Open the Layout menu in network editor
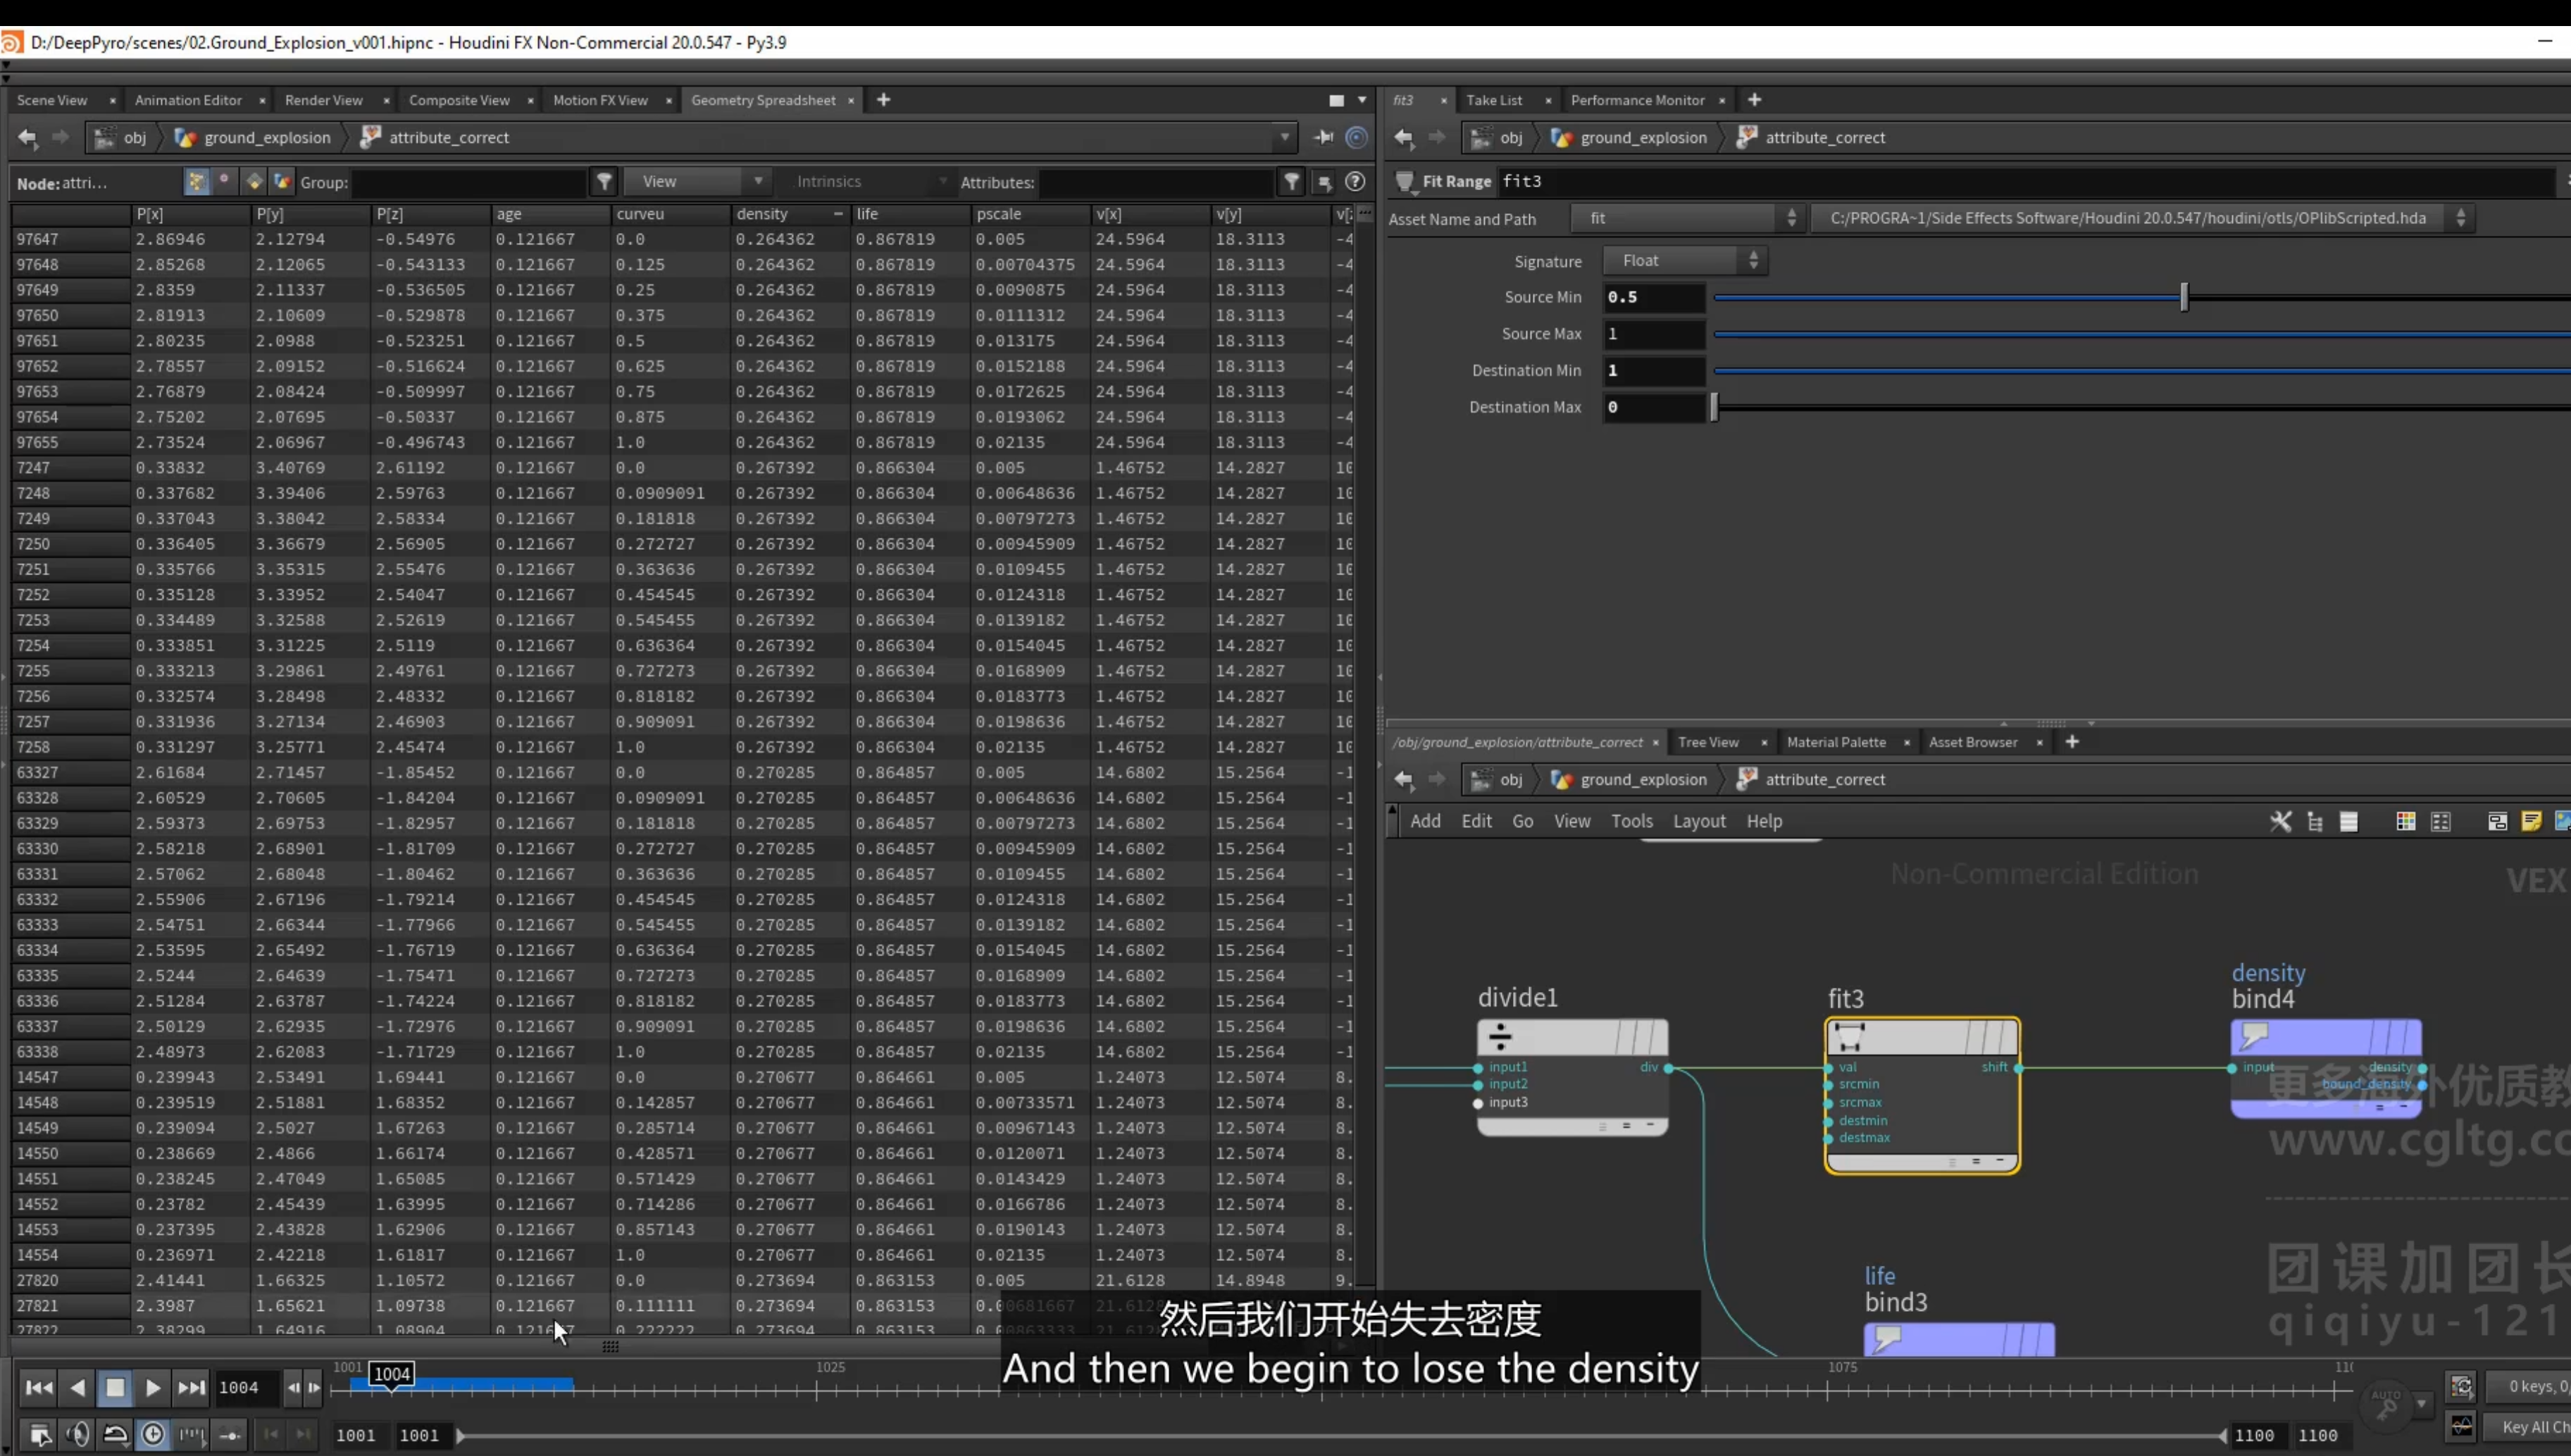 pos(1699,821)
